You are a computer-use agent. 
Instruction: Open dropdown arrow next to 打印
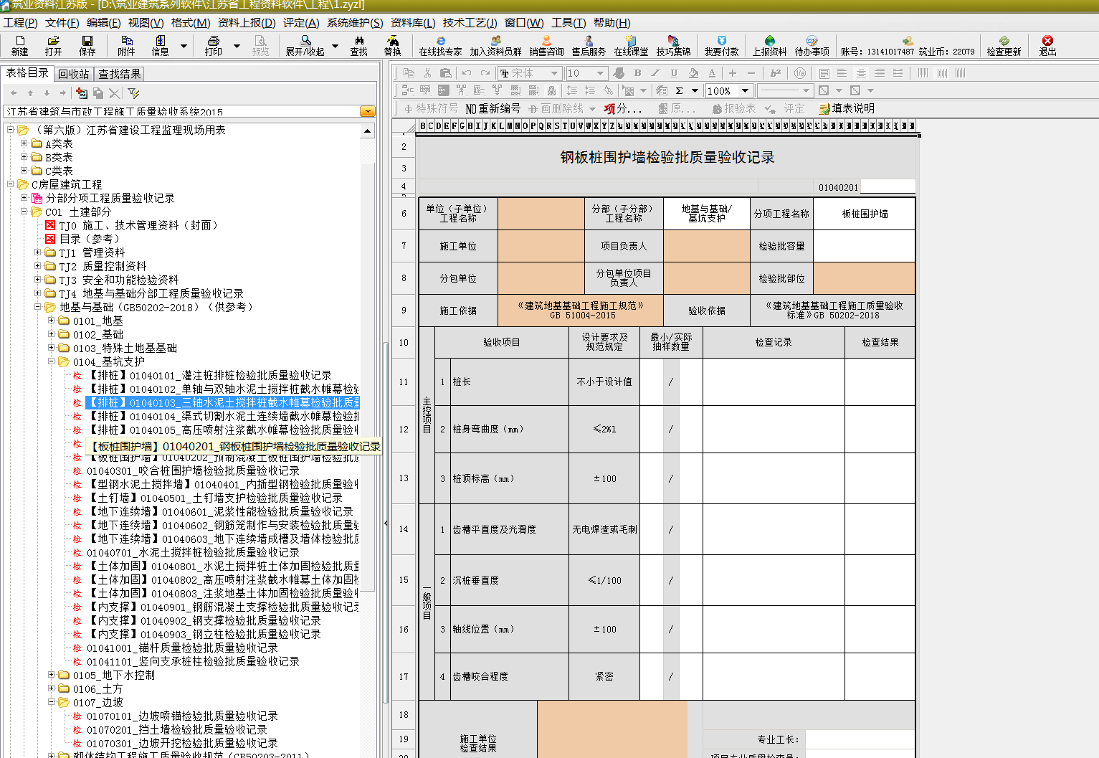(237, 46)
